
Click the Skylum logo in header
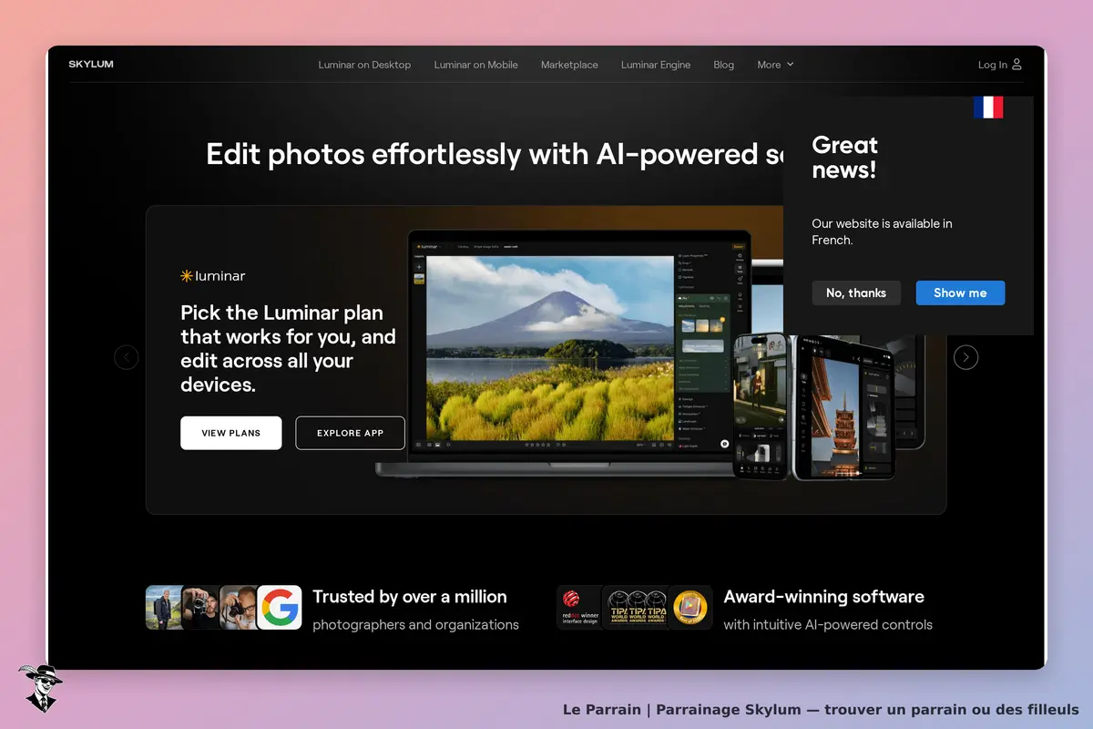pos(91,65)
